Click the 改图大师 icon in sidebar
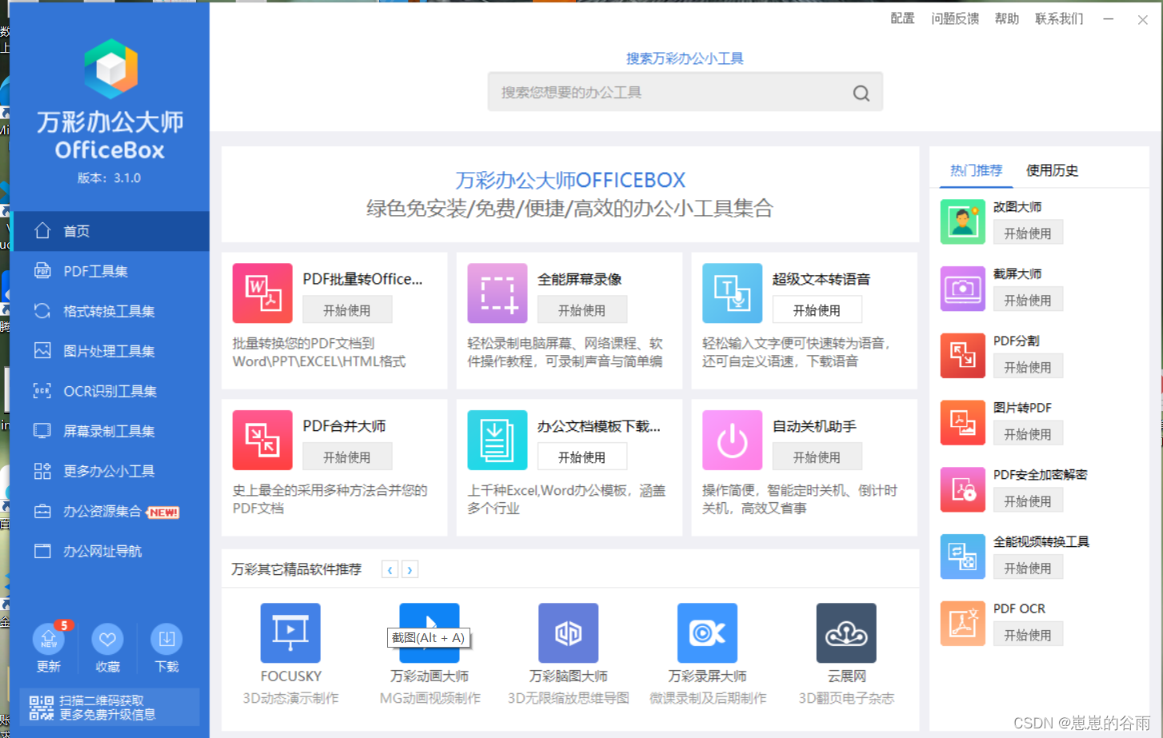 click(x=963, y=221)
